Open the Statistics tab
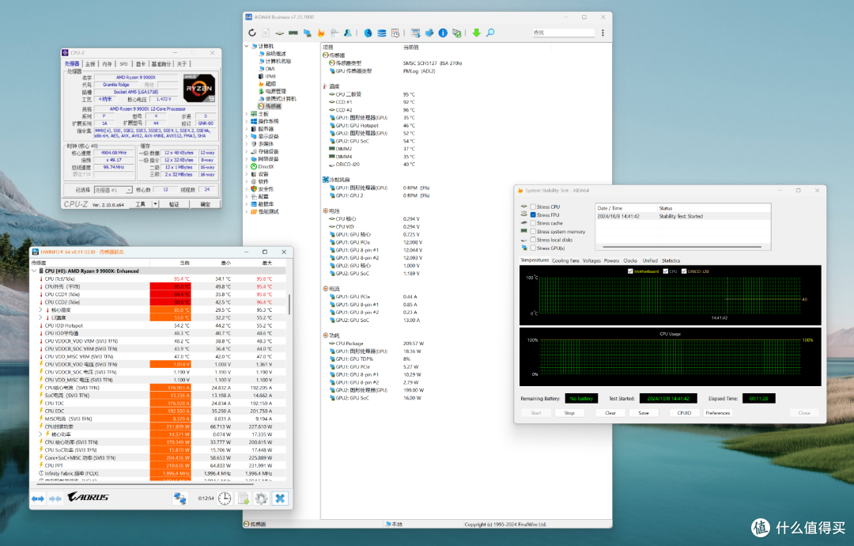The image size is (854, 546). [x=671, y=260]
